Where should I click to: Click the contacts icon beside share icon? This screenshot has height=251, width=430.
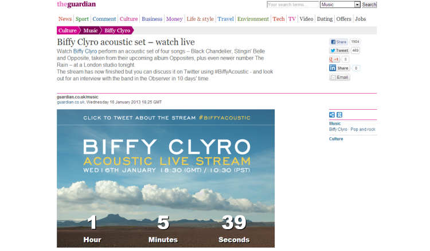click(x=339, y=115)
